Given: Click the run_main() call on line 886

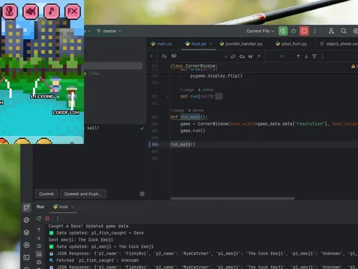Looking at the screenshot, I should (x=183, y=145).
